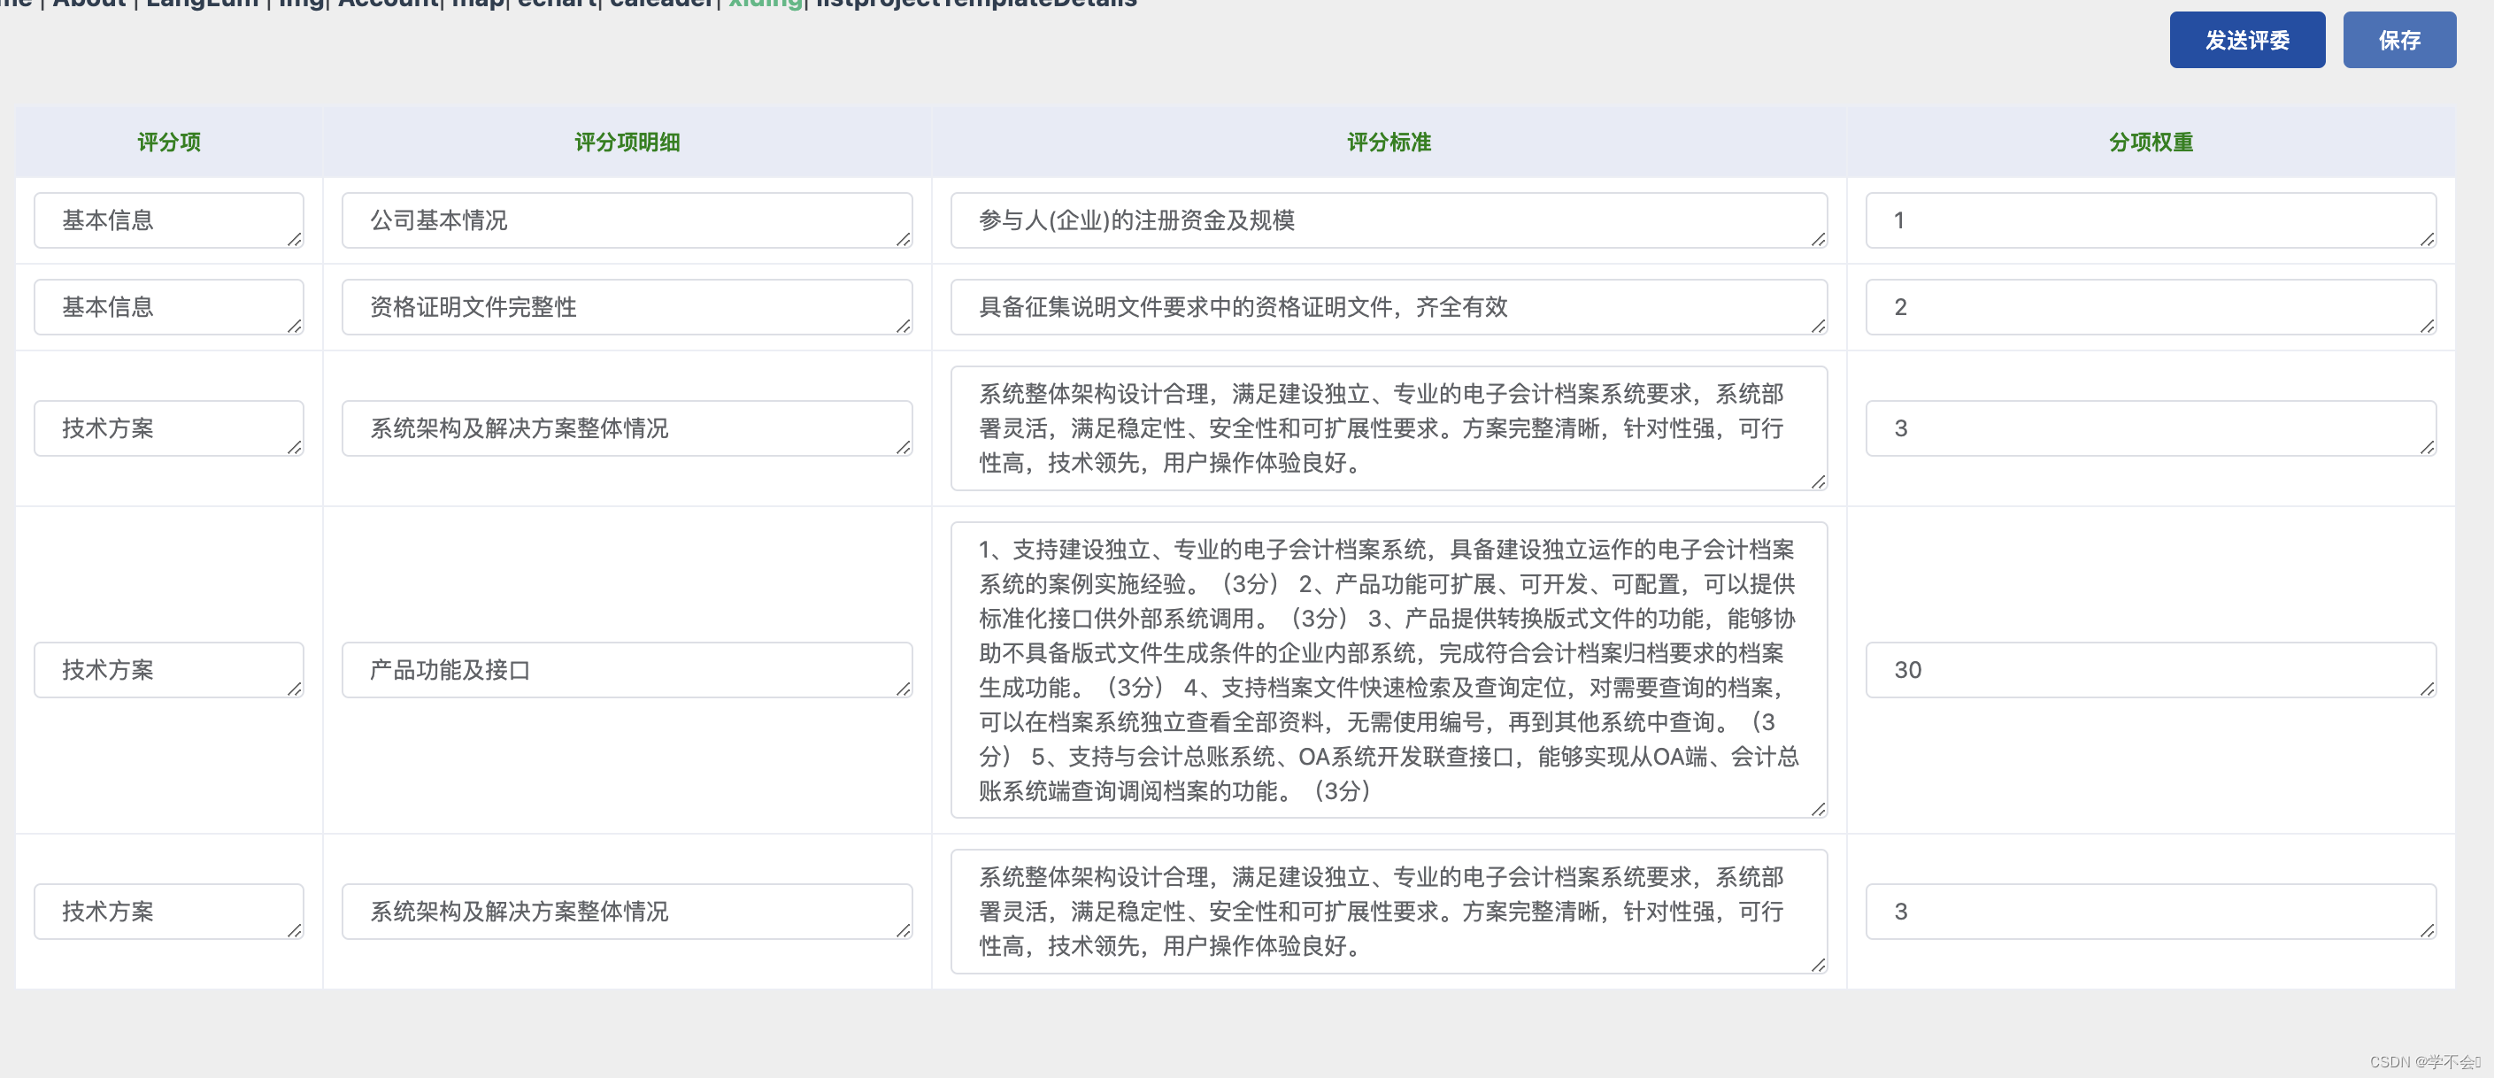
Task: Select the 评分标准 column header
Action: pos(1389,142)
